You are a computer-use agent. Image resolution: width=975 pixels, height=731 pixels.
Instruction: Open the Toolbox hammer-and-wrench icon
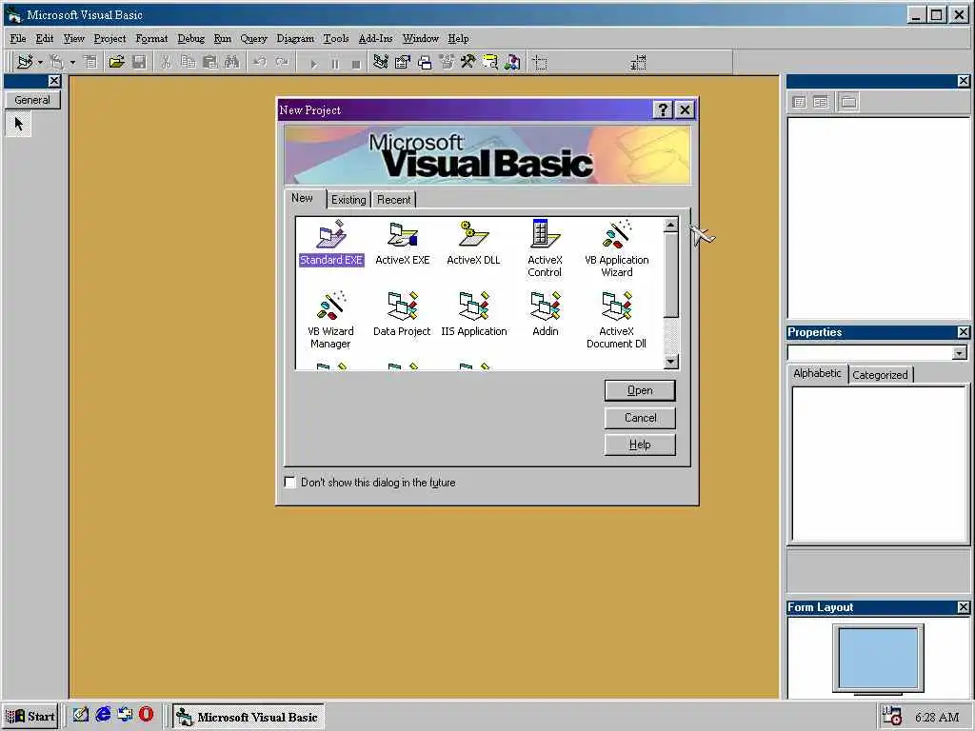468,62
